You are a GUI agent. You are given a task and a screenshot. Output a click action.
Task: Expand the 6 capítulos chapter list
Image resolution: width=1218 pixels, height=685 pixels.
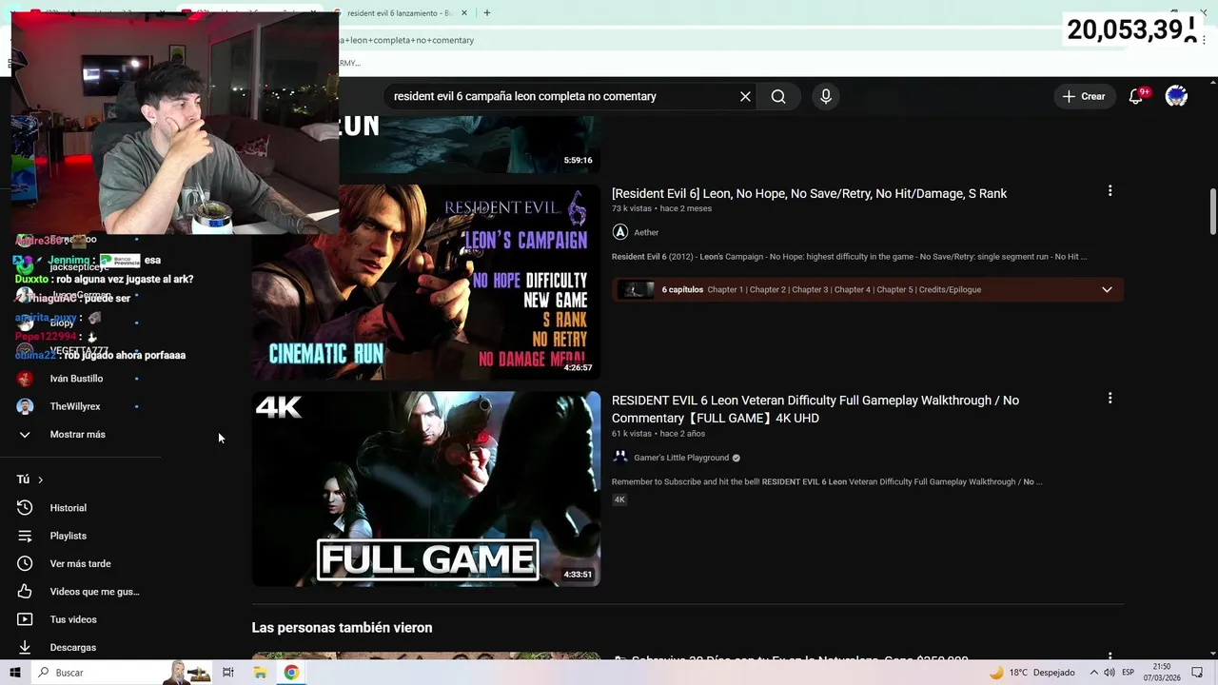[x=1107, y=289]
